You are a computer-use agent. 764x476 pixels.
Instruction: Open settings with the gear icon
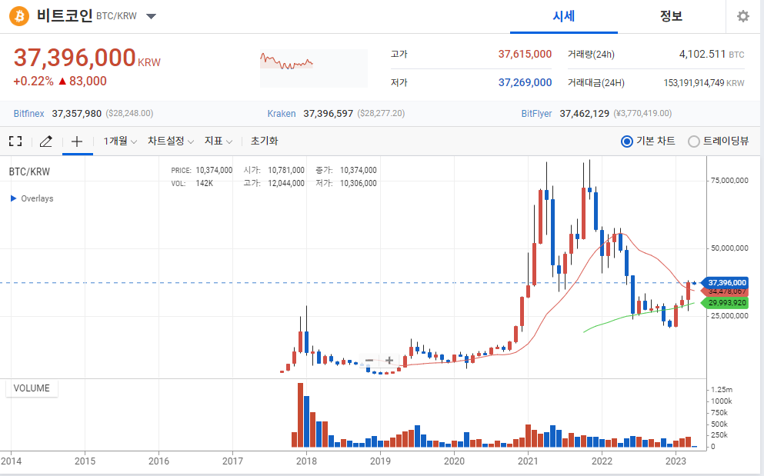[x=743, y=17]
